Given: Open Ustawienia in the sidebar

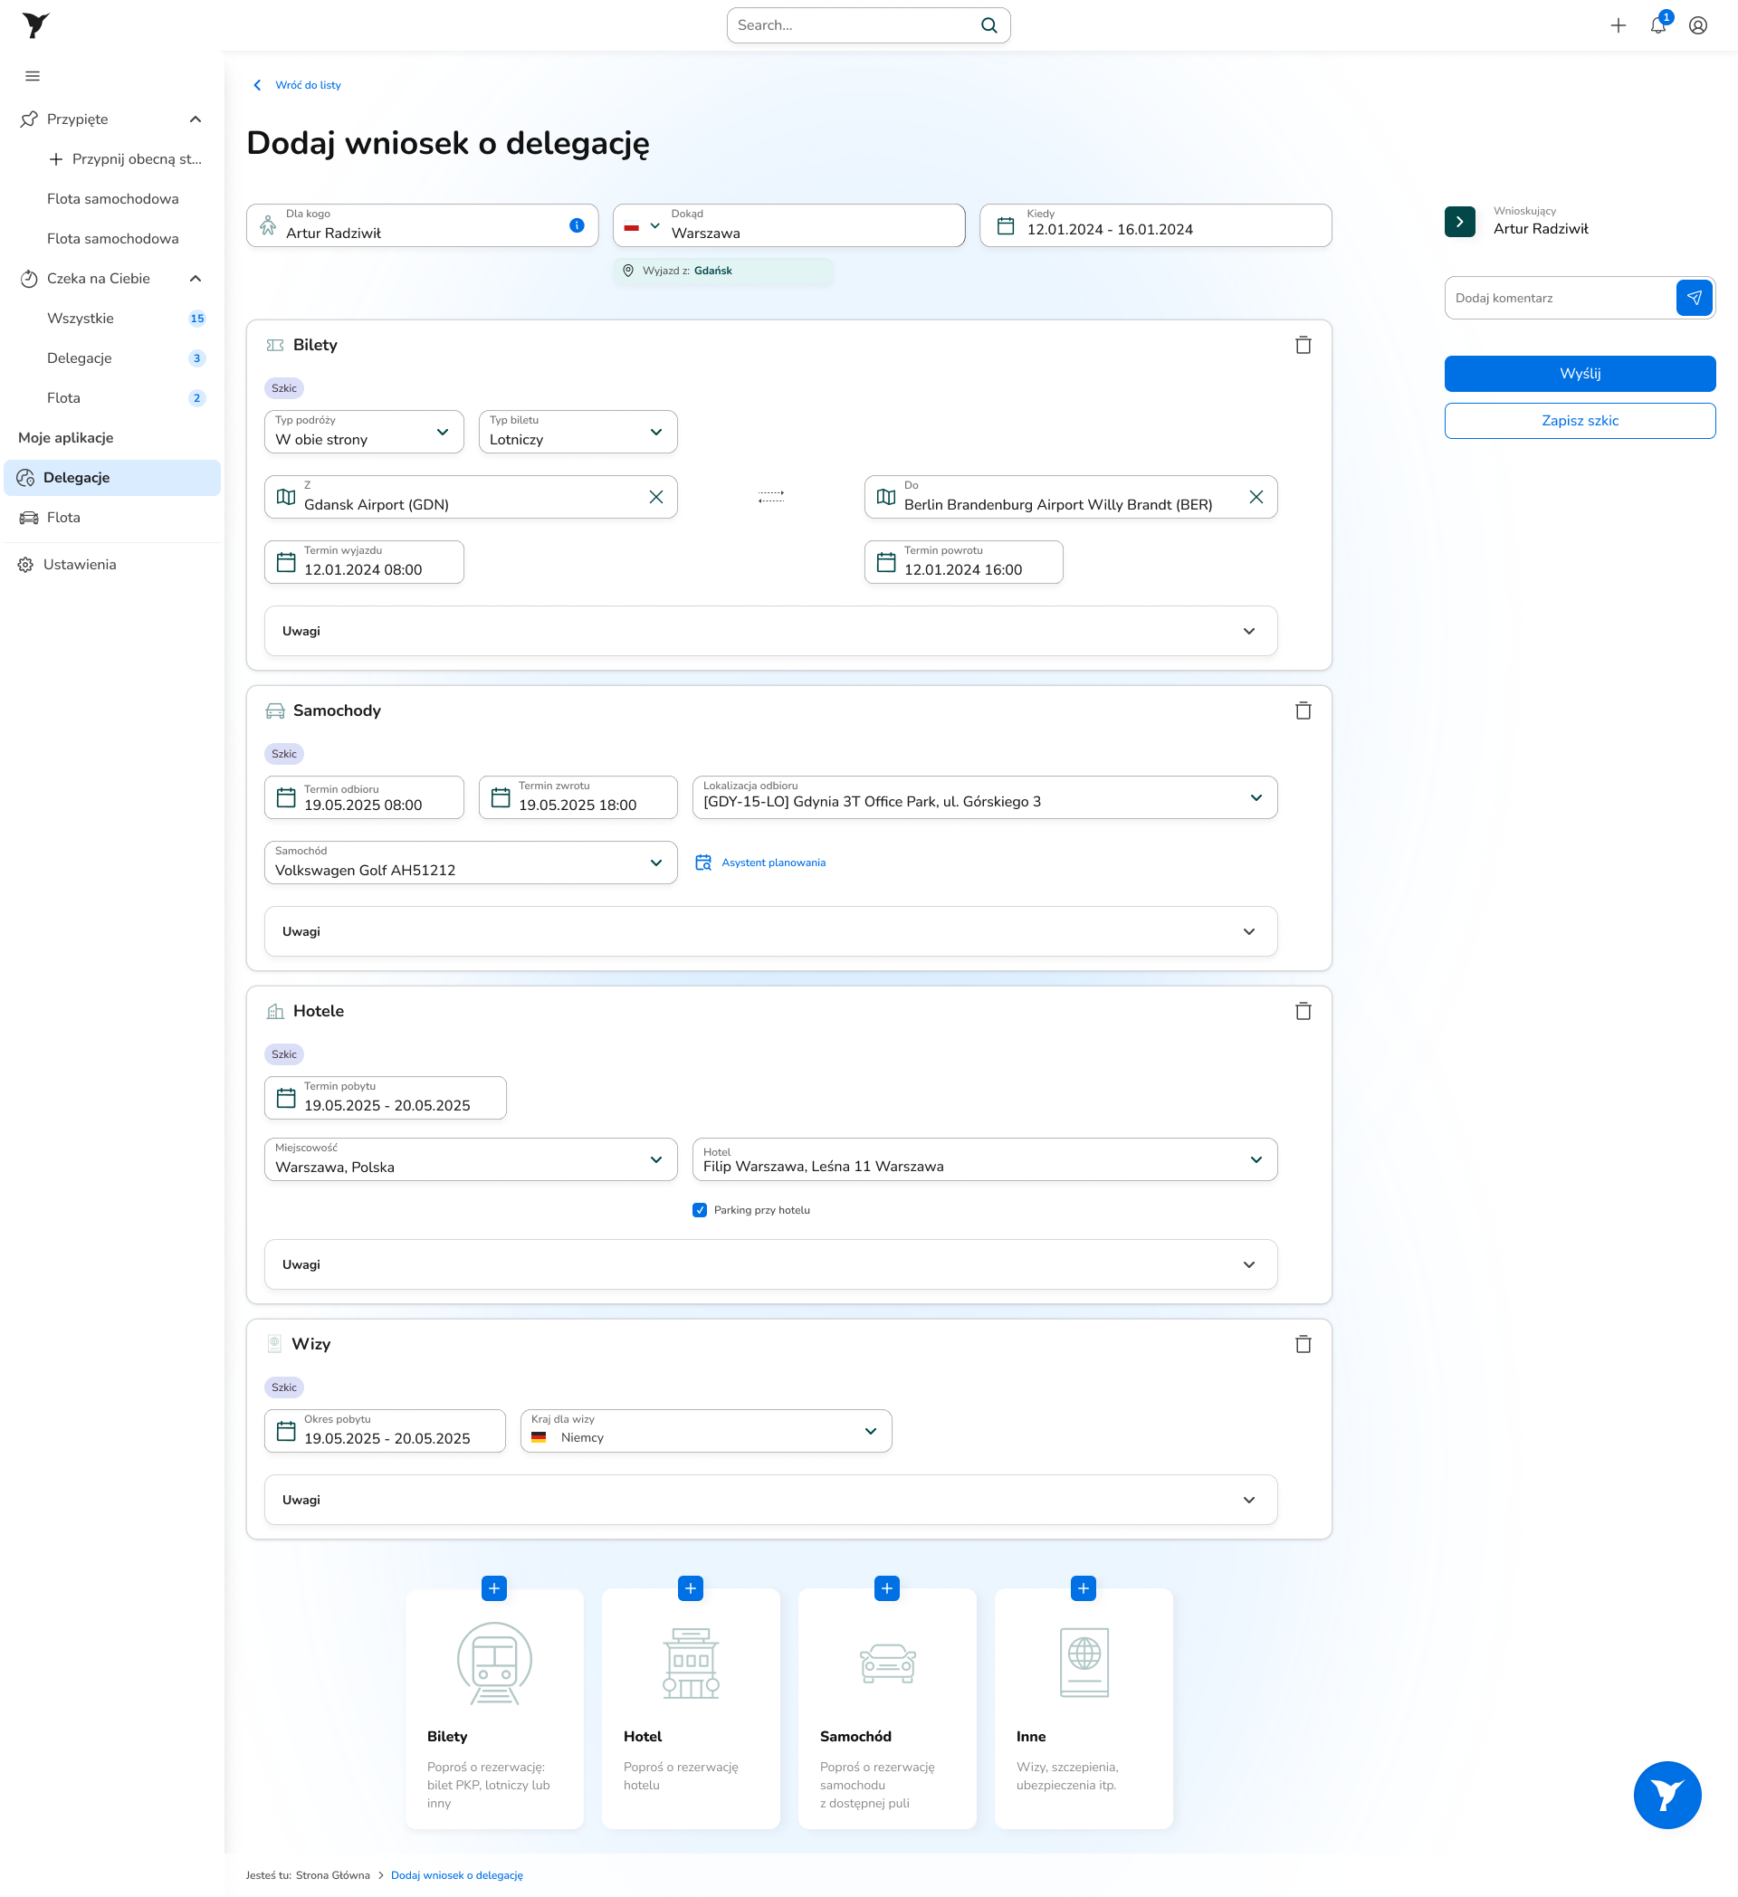Looking at the screenshot, I should 113,565.
